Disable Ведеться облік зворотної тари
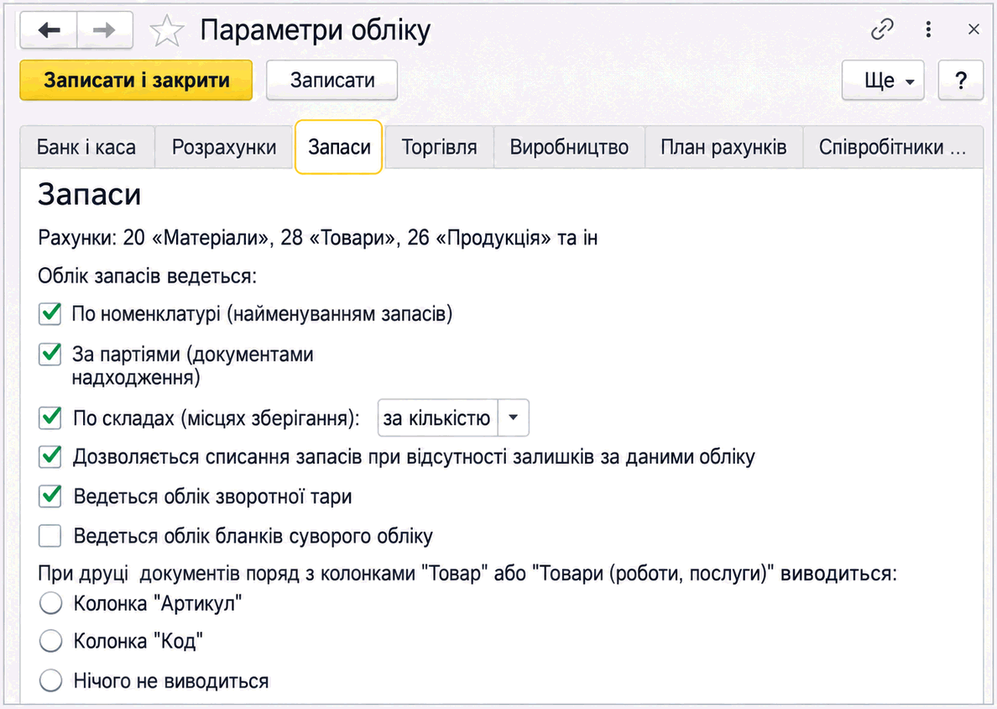 click(x=50, y=496)
